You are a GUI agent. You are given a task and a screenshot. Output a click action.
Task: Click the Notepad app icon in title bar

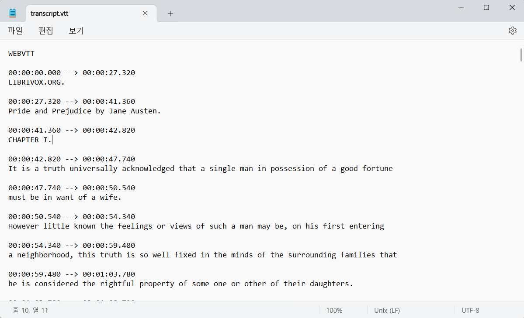[x=12, y=13]
